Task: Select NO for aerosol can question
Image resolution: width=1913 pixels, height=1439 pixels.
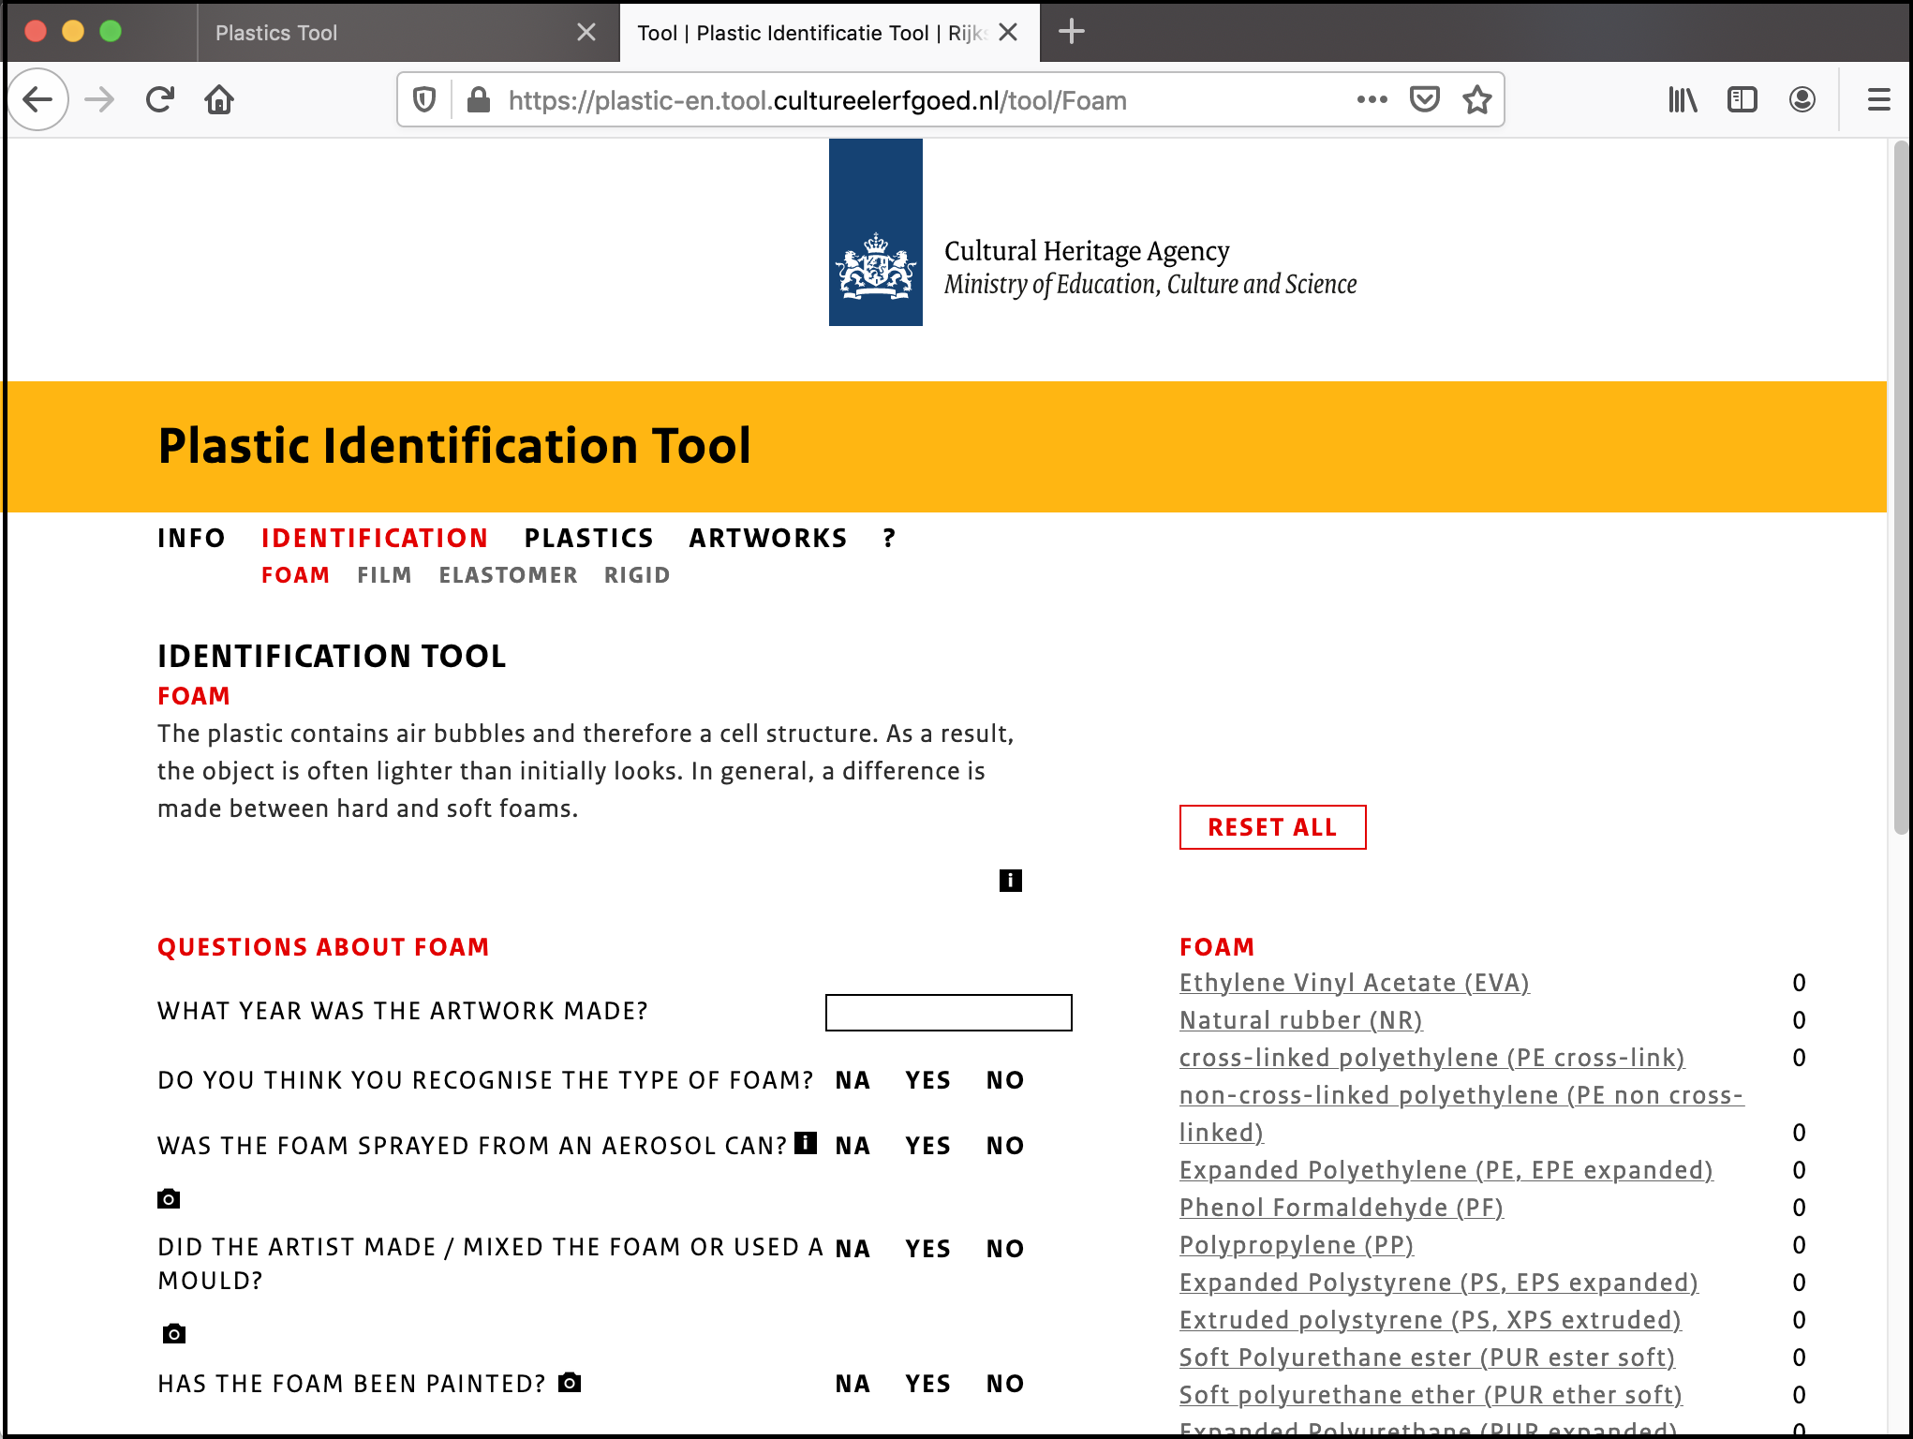Action: (x=1005, y=1146)
